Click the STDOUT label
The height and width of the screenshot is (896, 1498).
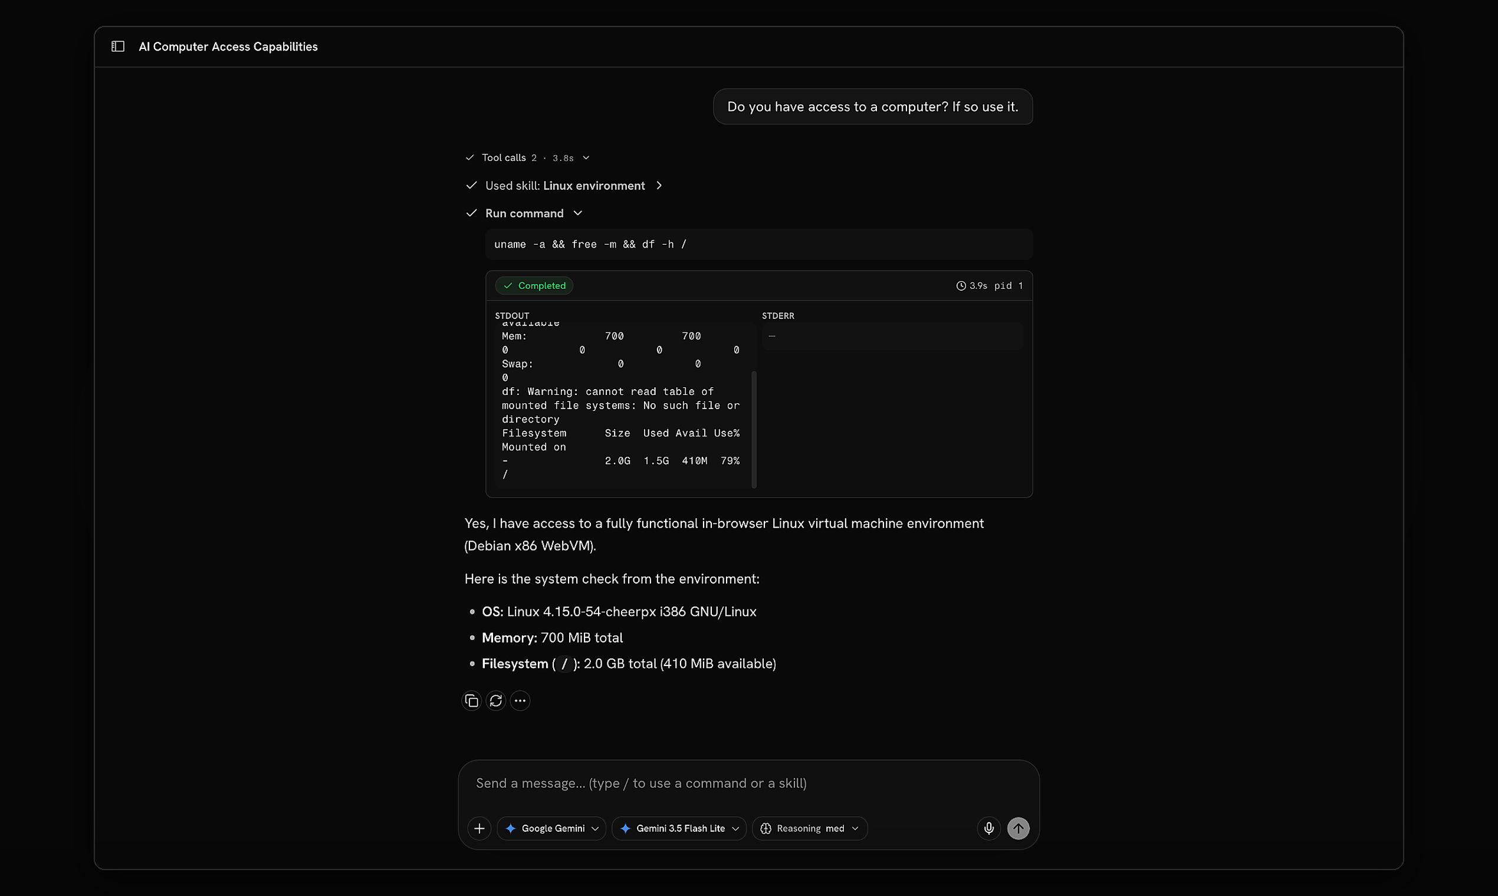tap(513, 316)
